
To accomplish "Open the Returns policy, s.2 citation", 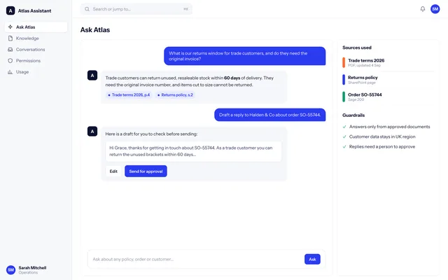I will [176, 95].
